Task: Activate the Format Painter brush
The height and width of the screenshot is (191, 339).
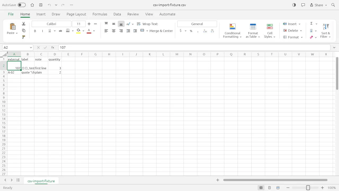Action: click(24, 37)
